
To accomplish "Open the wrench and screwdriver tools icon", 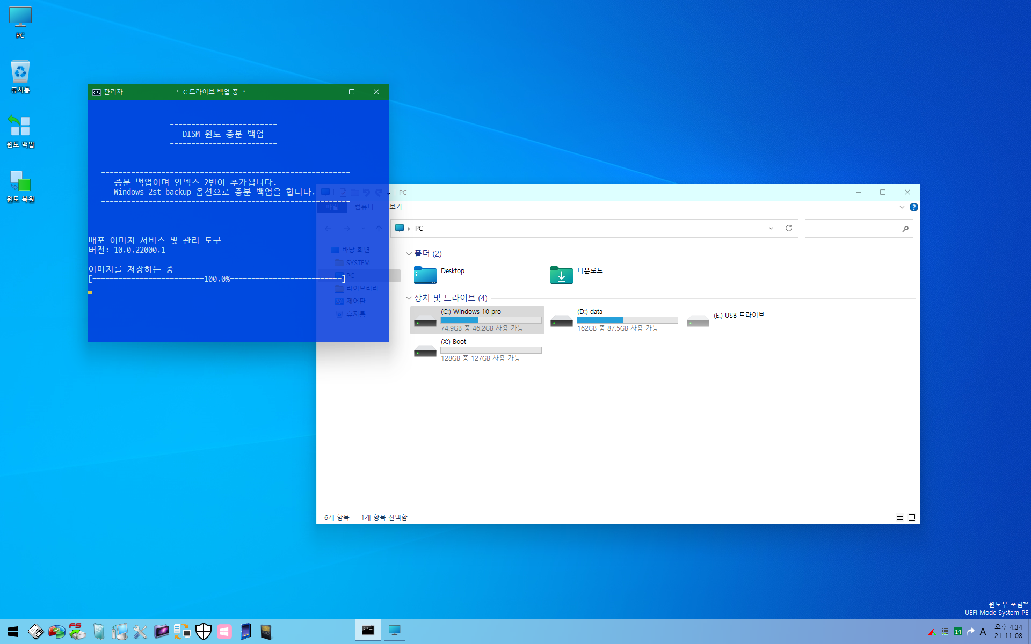I will [140, 632].
